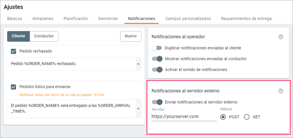This screenshot has width=293, height=138.
Task: Collapse the Pedidos listos message box
Action: coord(138,108)
